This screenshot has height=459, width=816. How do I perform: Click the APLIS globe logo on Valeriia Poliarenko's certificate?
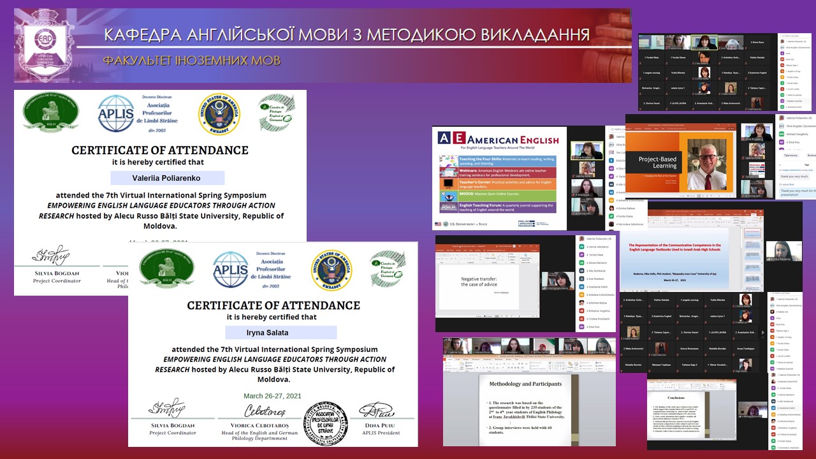pos(116,114)
